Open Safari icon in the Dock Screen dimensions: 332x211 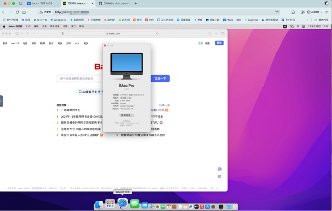122,203
